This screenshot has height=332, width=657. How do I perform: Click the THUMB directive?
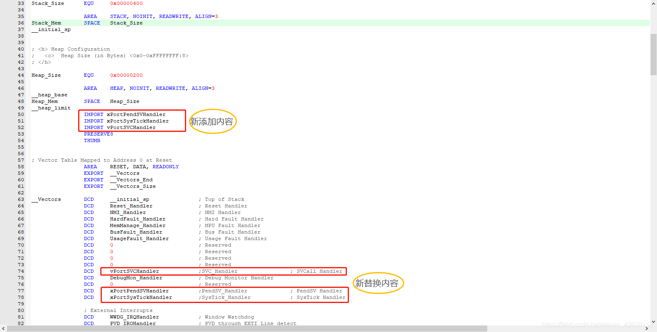92,140
